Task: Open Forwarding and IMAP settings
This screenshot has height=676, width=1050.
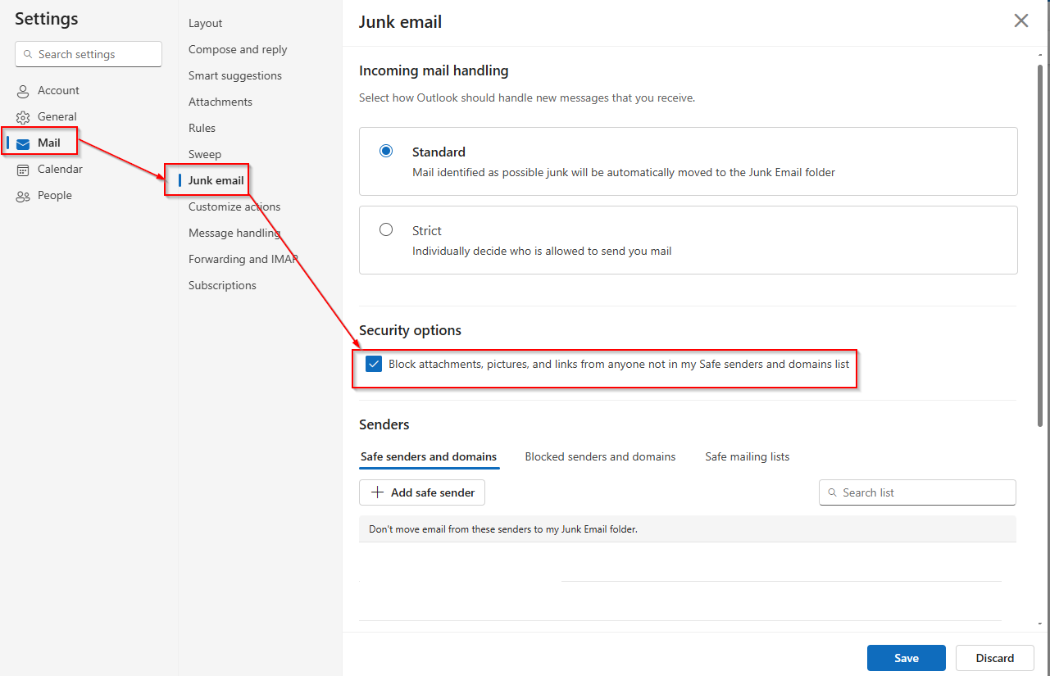Action: click(243, 259)
